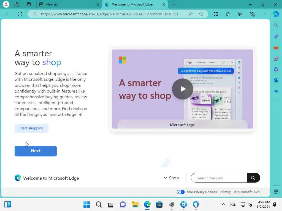Open sidebar Games icon
The height and width of the screenshot is (211, 282).
coord(276,59)
